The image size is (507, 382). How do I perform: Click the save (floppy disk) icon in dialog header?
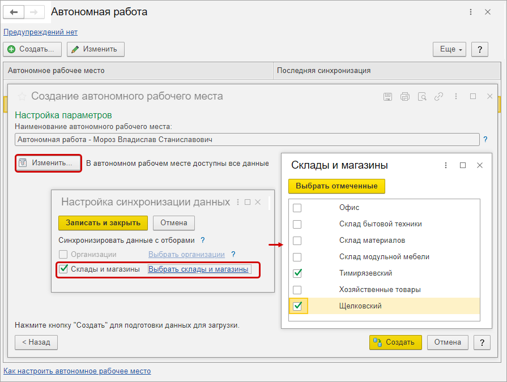(388, 97)
